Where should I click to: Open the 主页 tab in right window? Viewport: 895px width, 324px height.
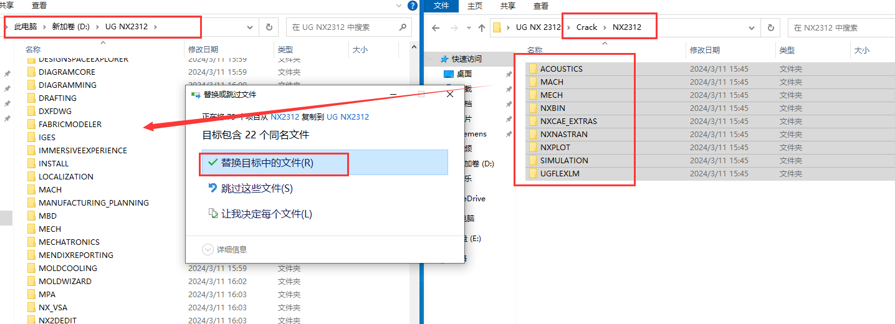[475, 6]
